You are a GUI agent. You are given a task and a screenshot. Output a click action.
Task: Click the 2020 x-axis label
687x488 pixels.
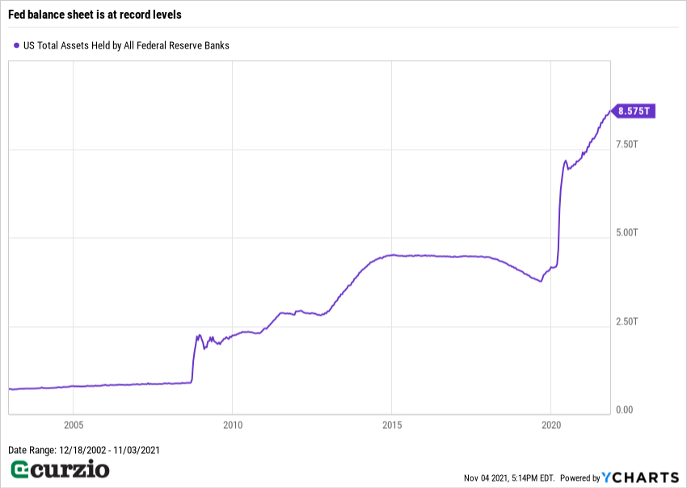click(550, 424)
